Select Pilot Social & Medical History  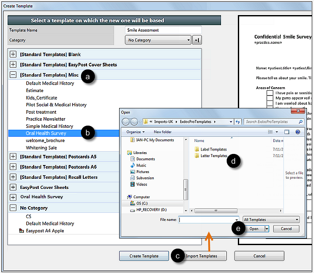coord(56,105)
